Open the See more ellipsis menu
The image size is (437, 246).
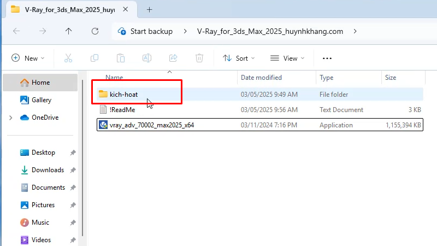click(x=327, y=58)
